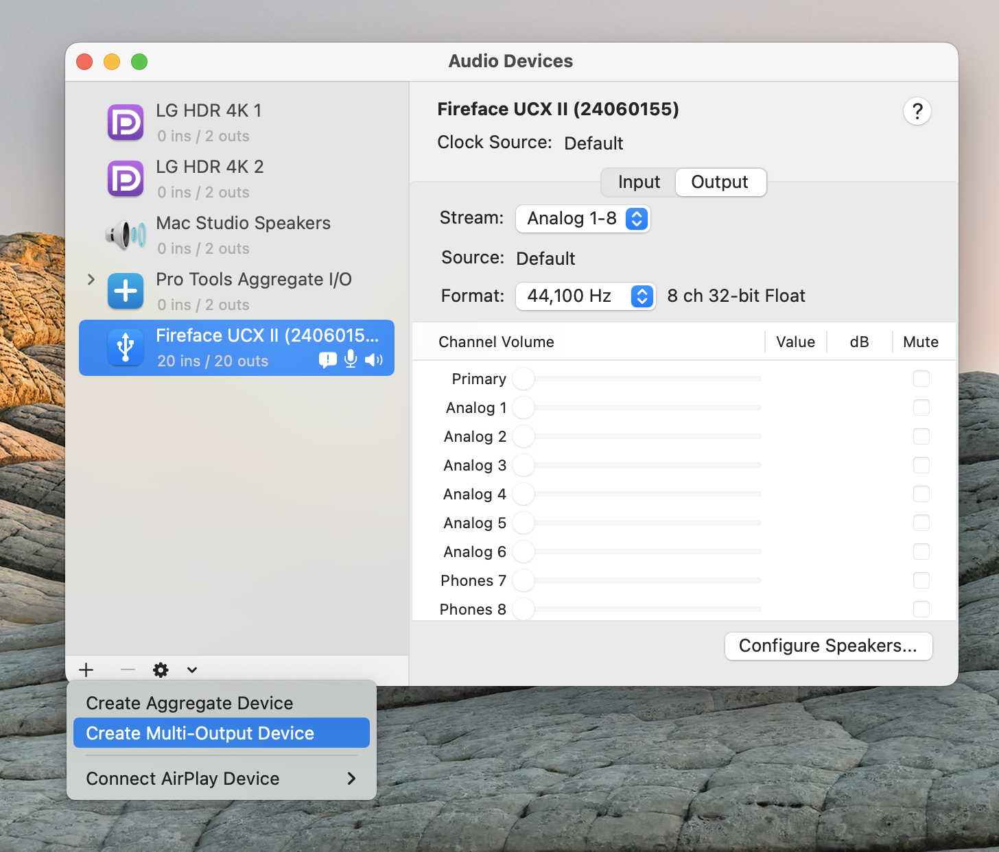Mute the Analog 1 channel
The width and height of the screenshot is (999, 852).
pos(921,407)
